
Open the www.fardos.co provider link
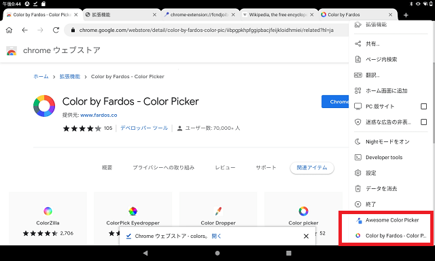pyautogui.click(x=99, y=115)
